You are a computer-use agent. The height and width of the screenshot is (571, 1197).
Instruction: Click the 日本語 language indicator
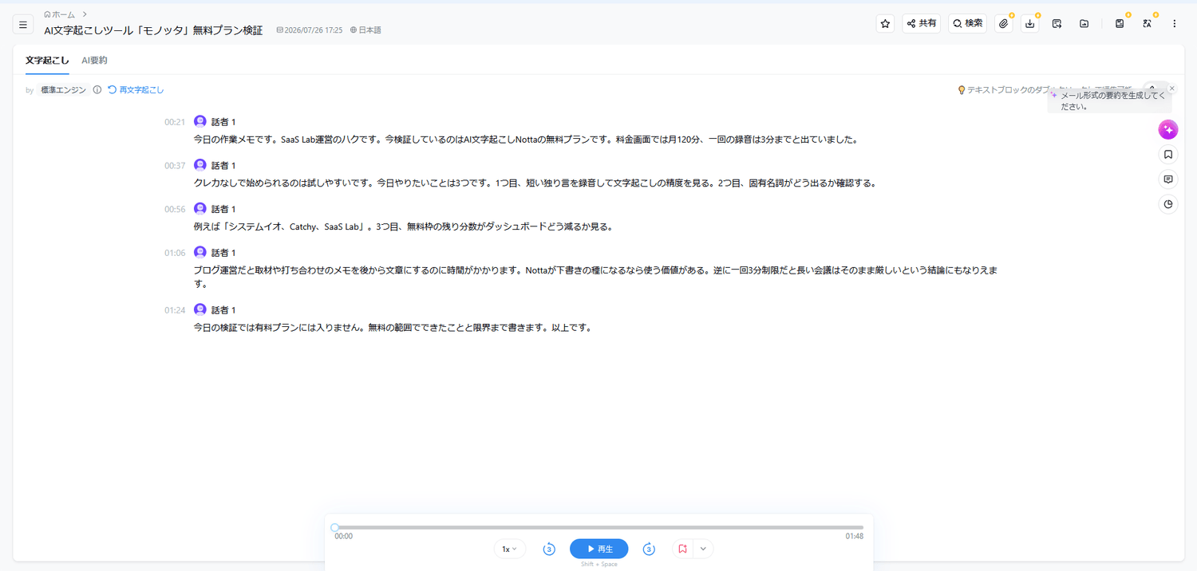365,30
